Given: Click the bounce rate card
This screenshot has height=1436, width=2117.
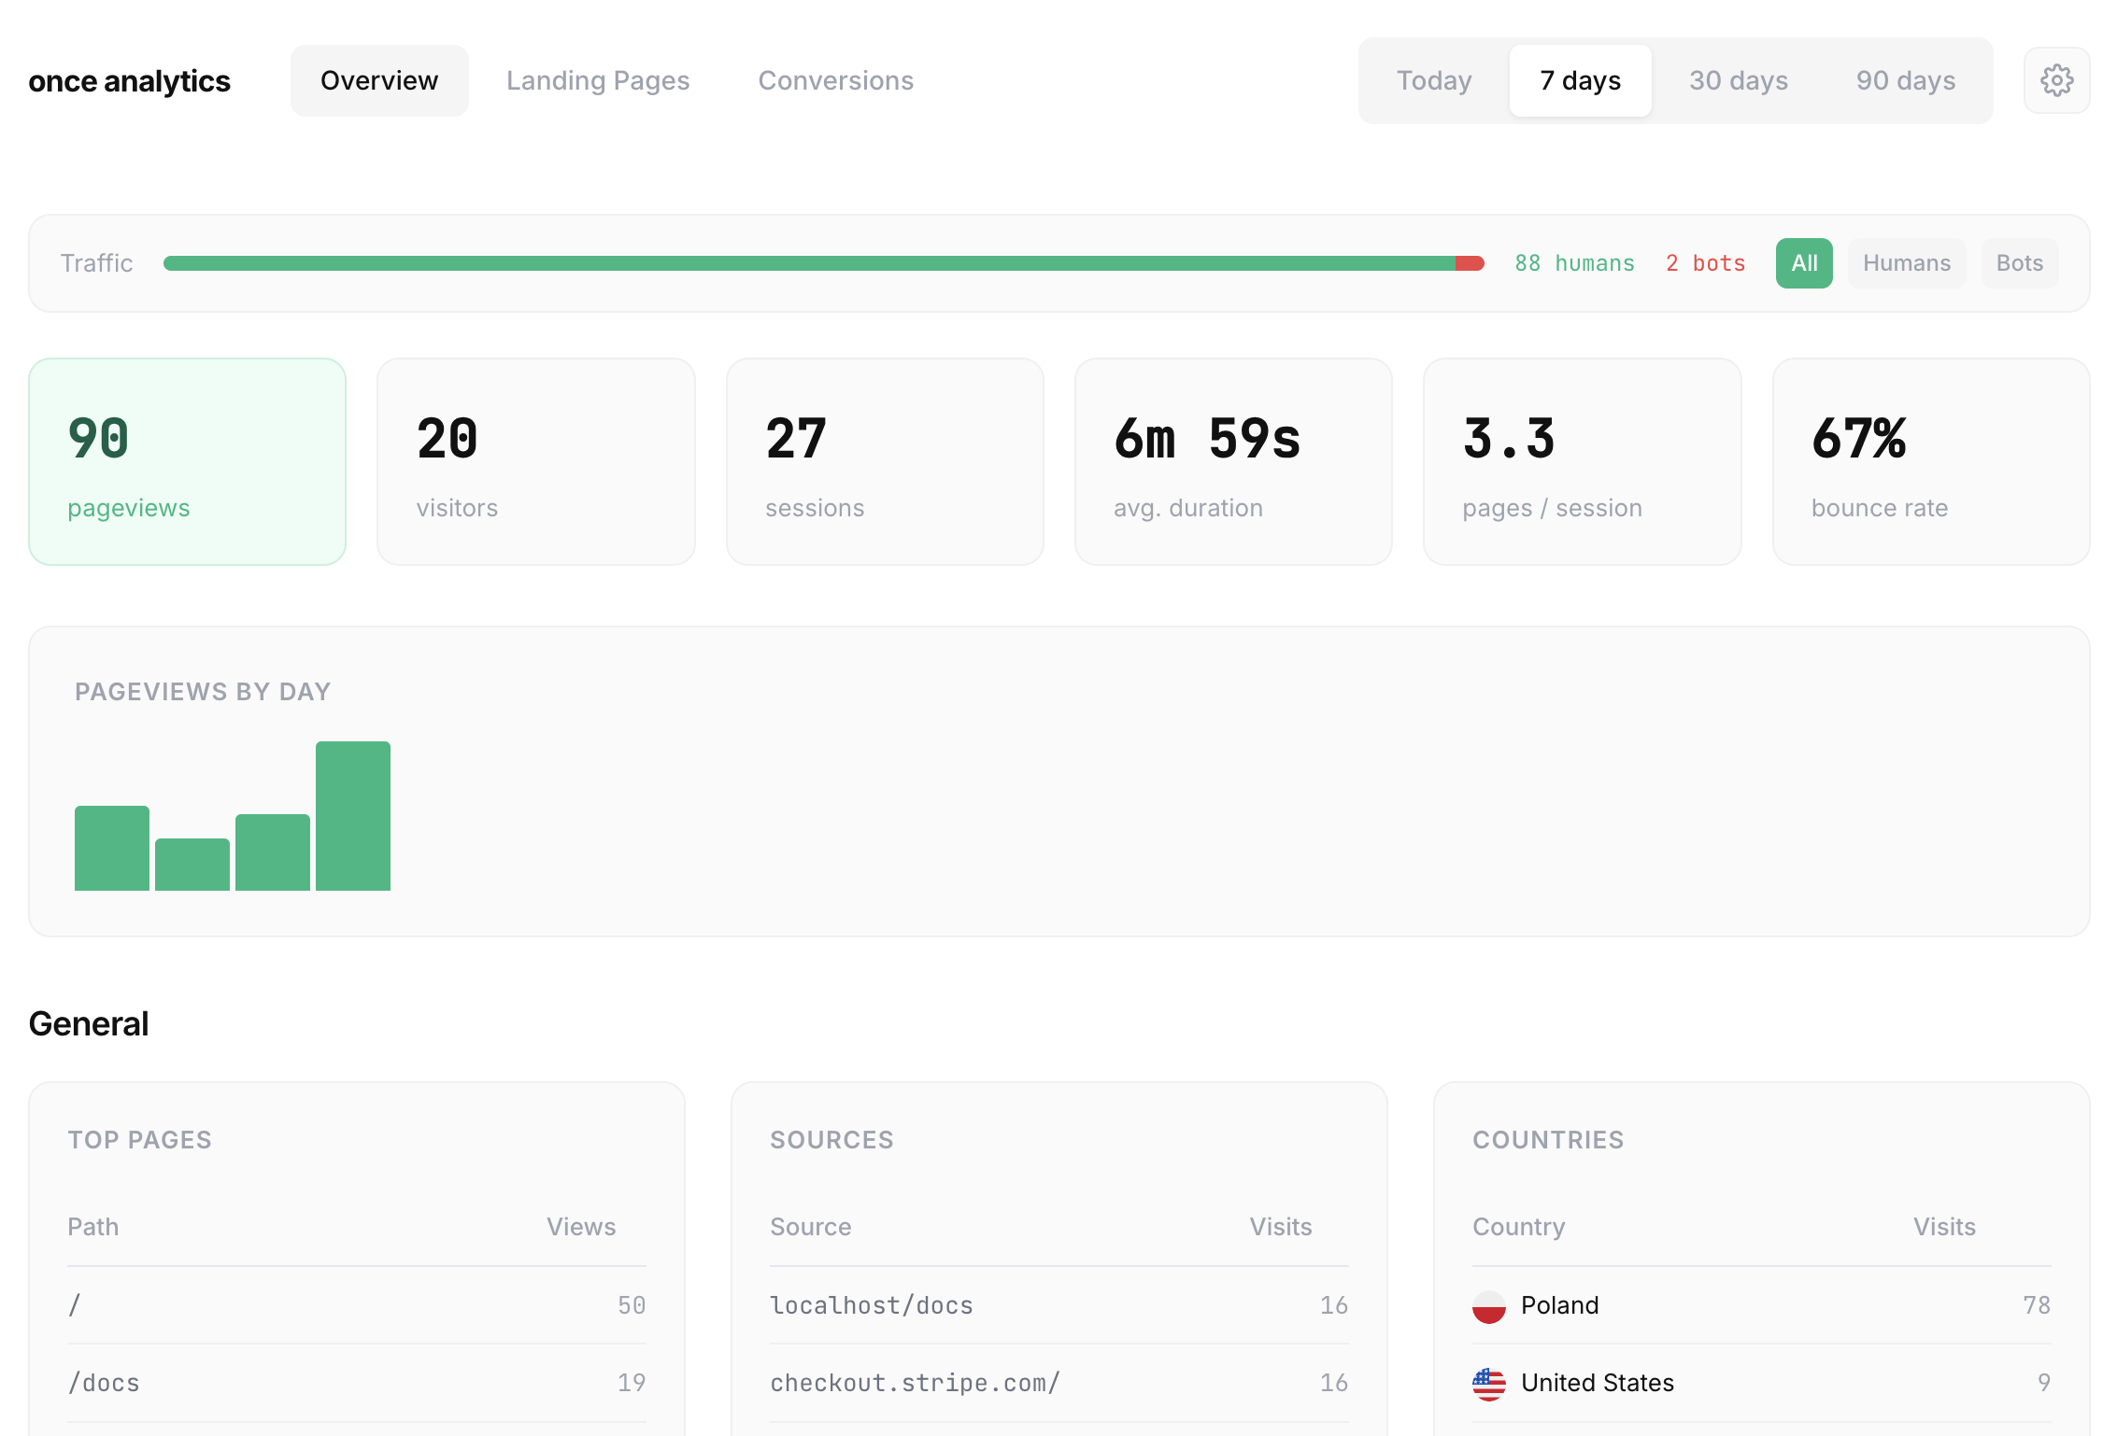Looking at the screenshot, I should [1928, 461].
